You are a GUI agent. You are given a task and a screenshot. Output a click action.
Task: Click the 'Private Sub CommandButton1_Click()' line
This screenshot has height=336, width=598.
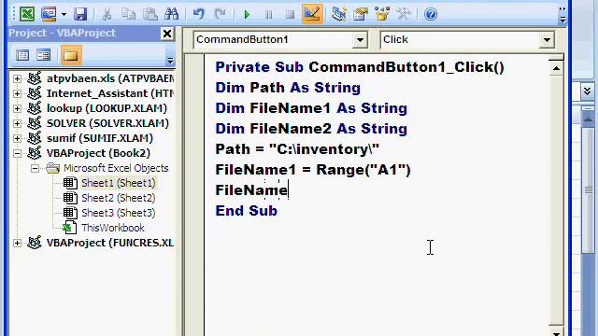360,67
